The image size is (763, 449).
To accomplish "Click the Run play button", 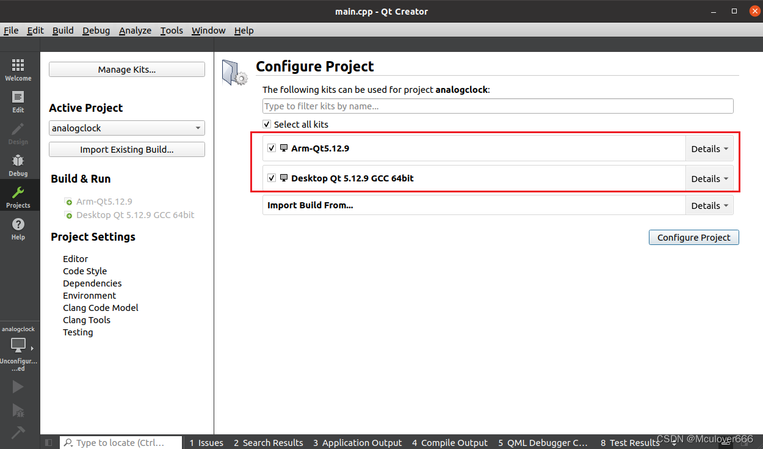I will point(18,387).
